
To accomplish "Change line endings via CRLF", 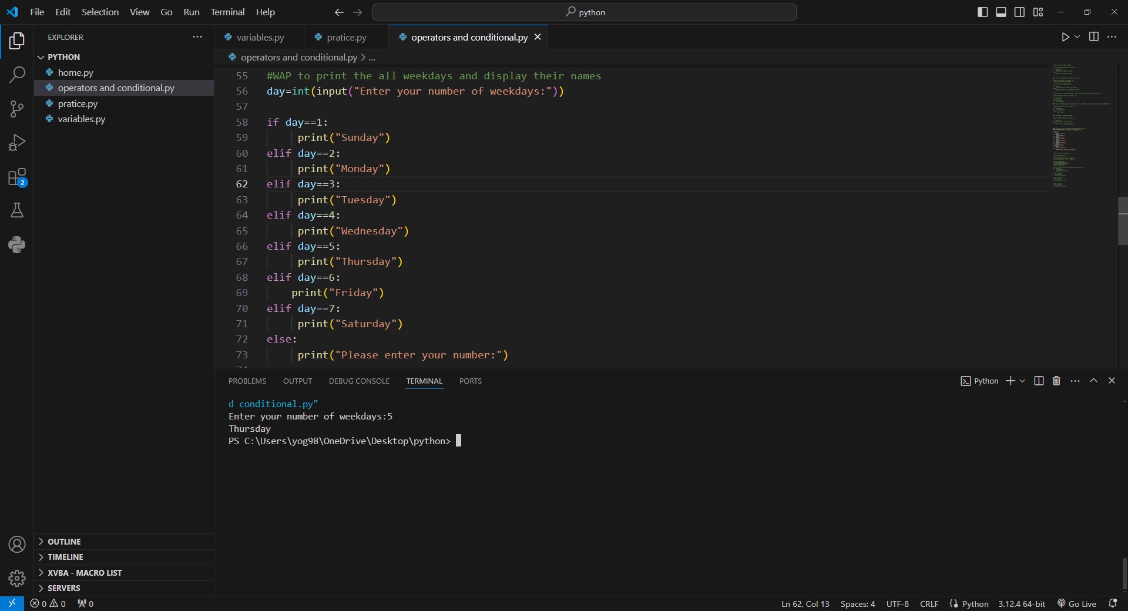I will coord(929,603).
